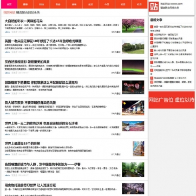The image size is (196, 196).
Task: Click the food fantasy world thumbnail
Action: [x=133, y=188]
